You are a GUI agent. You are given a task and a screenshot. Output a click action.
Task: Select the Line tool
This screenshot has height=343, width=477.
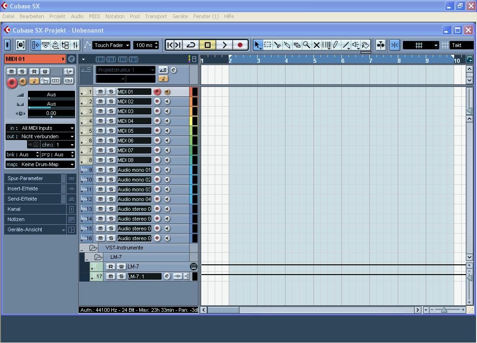(x=346, y=45)
